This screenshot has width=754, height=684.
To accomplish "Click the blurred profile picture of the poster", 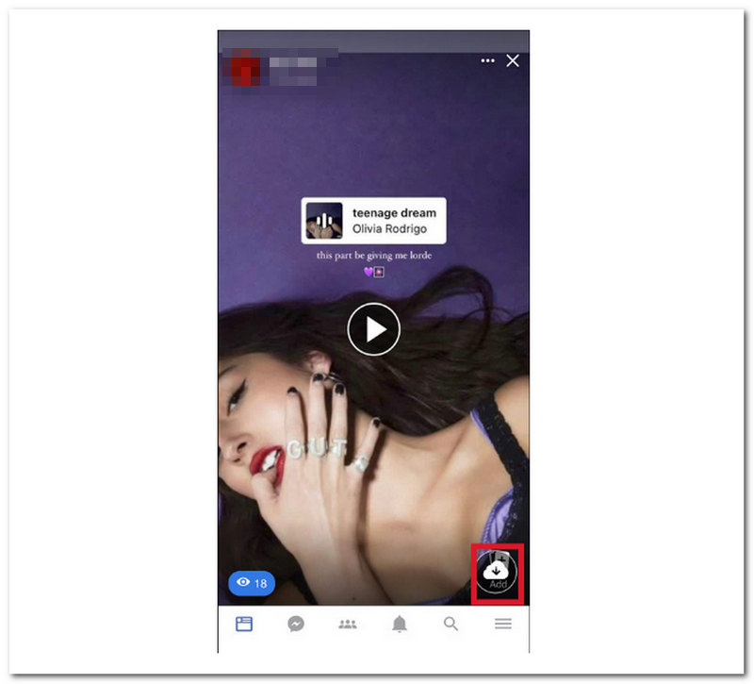I will click(245, 67).
